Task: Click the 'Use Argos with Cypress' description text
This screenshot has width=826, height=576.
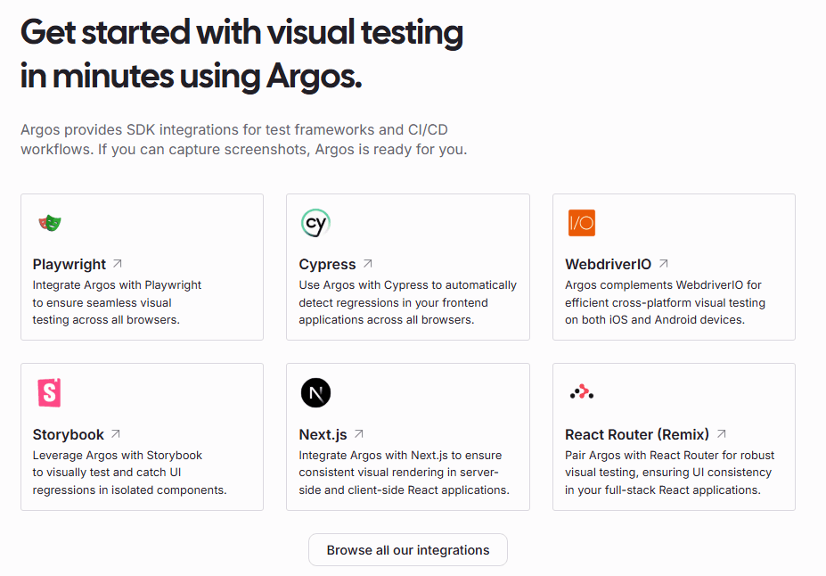Action: (408, 302)
